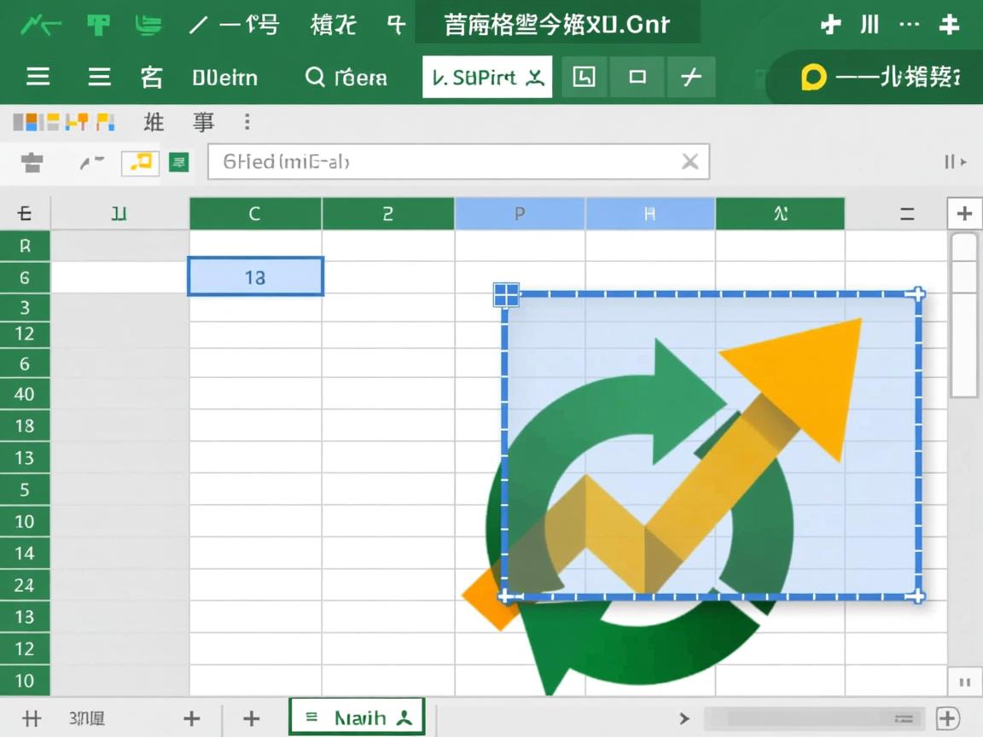Click the magnifier search icon in the green toolbar

coord(315,78)
